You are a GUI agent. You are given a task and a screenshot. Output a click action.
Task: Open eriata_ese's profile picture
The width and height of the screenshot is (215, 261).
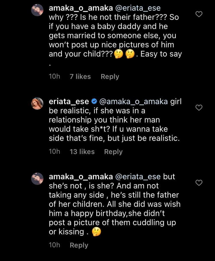37,104
